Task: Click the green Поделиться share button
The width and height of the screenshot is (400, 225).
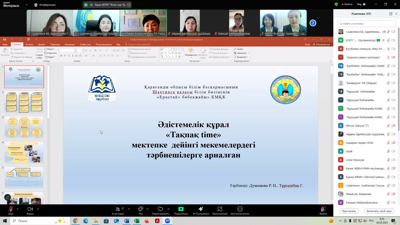Action: 181,210
